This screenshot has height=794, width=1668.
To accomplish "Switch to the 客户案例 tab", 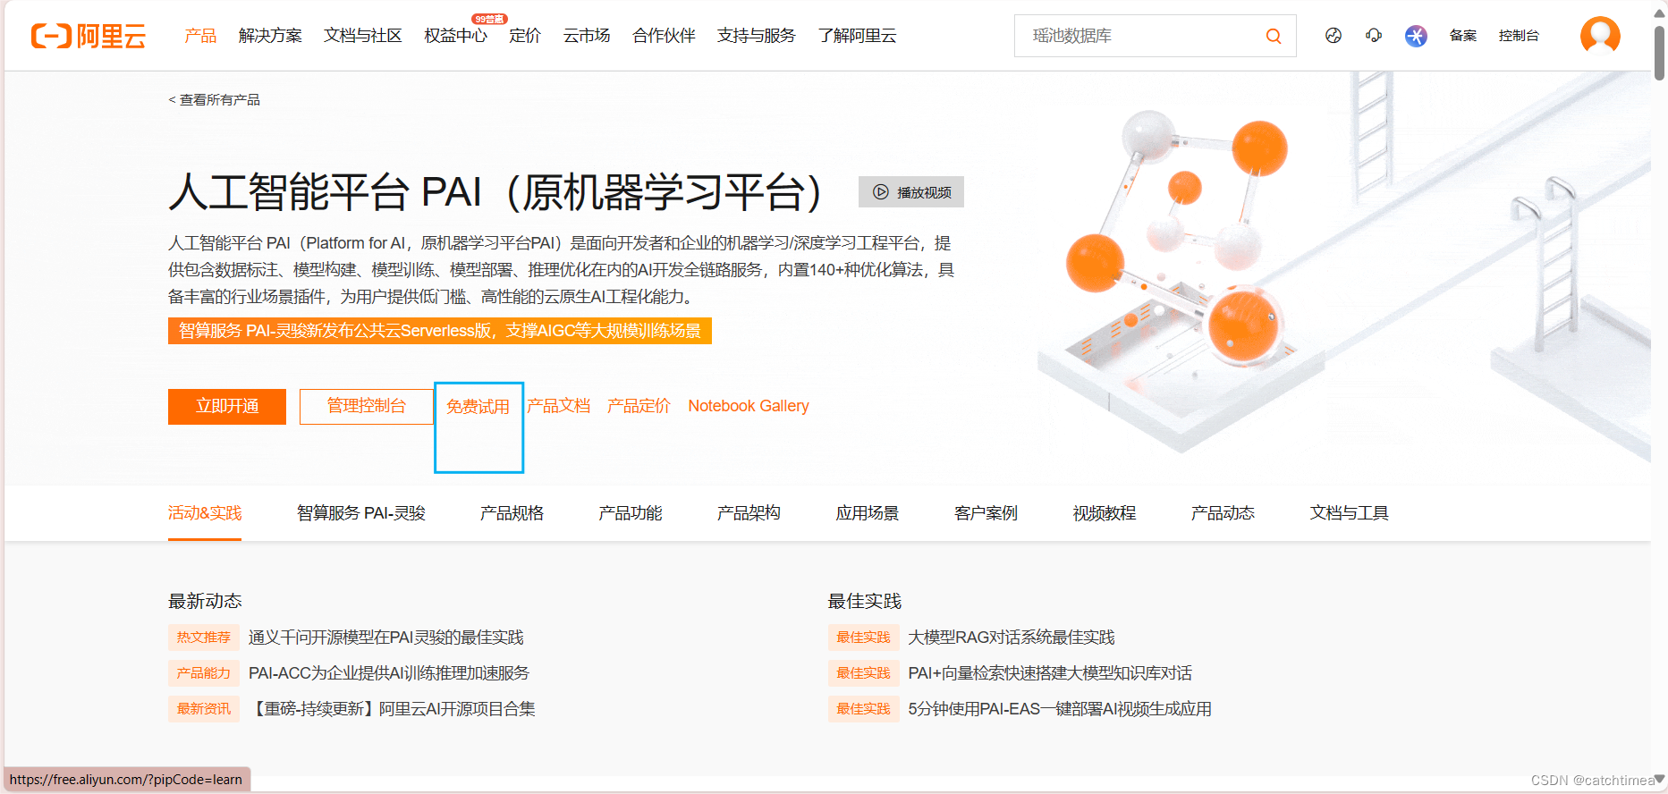I will click(x=986, y=513).
